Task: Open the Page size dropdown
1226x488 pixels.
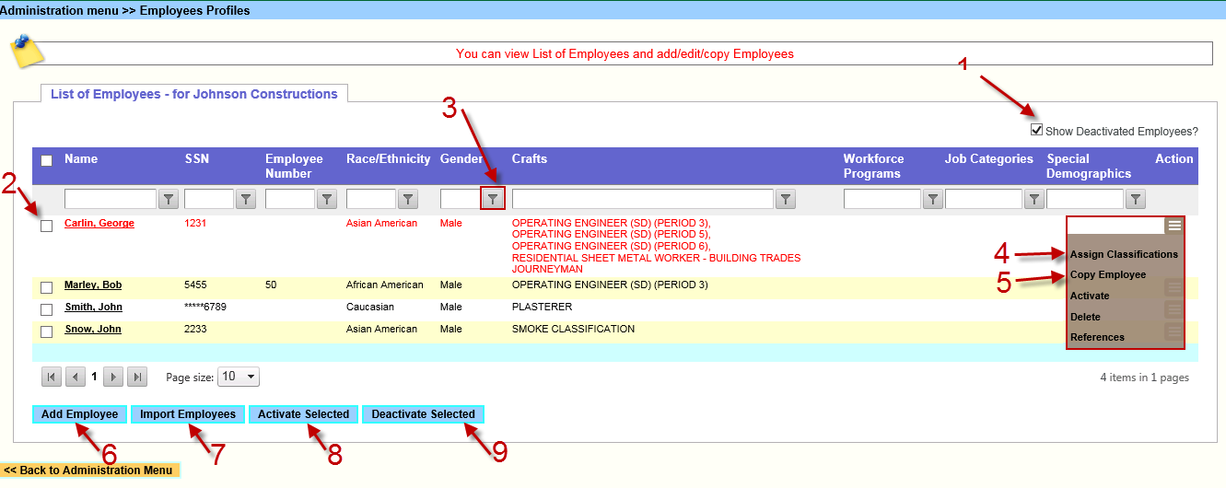Action: click(239, 377)
